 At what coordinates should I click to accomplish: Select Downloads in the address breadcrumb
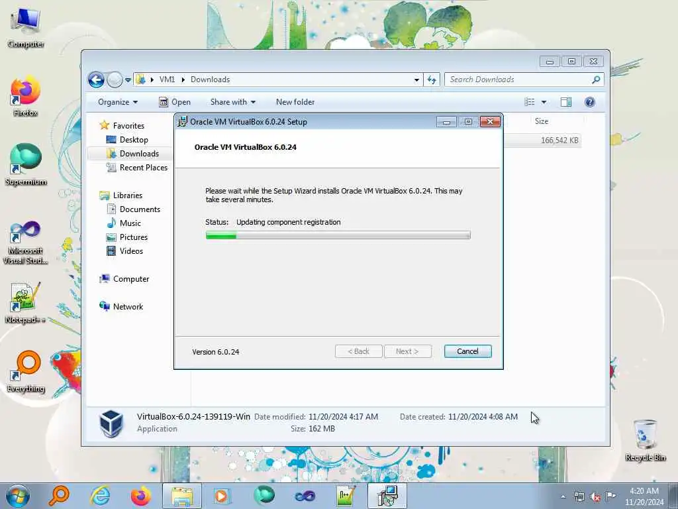[x=210, y=80]
